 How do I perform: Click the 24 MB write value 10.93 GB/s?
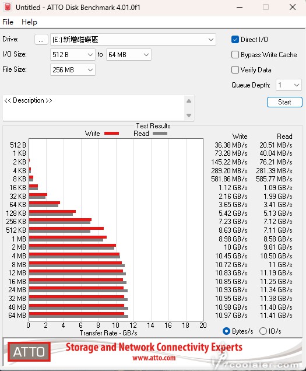[231, 290]
